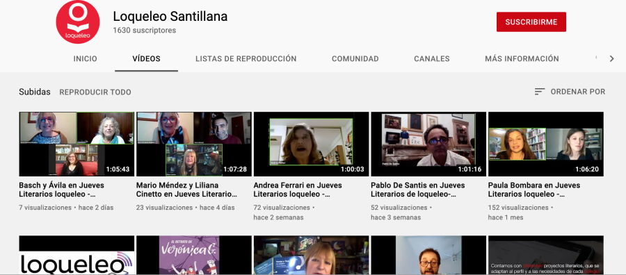Go to the CANALES tab

point(431,58)
